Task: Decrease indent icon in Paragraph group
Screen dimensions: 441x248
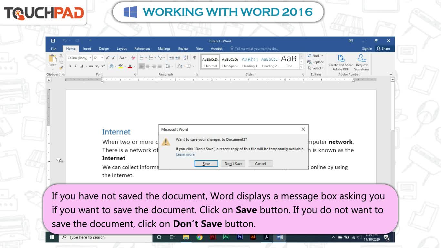Action: 171,58
